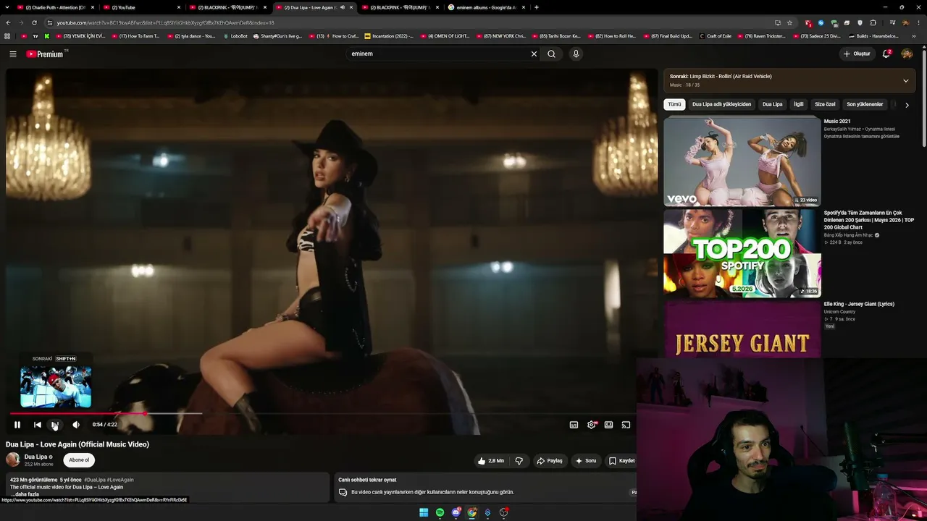
Task: Open the YouTube guide hamburger menu
Action: click(x=13, y=54)
